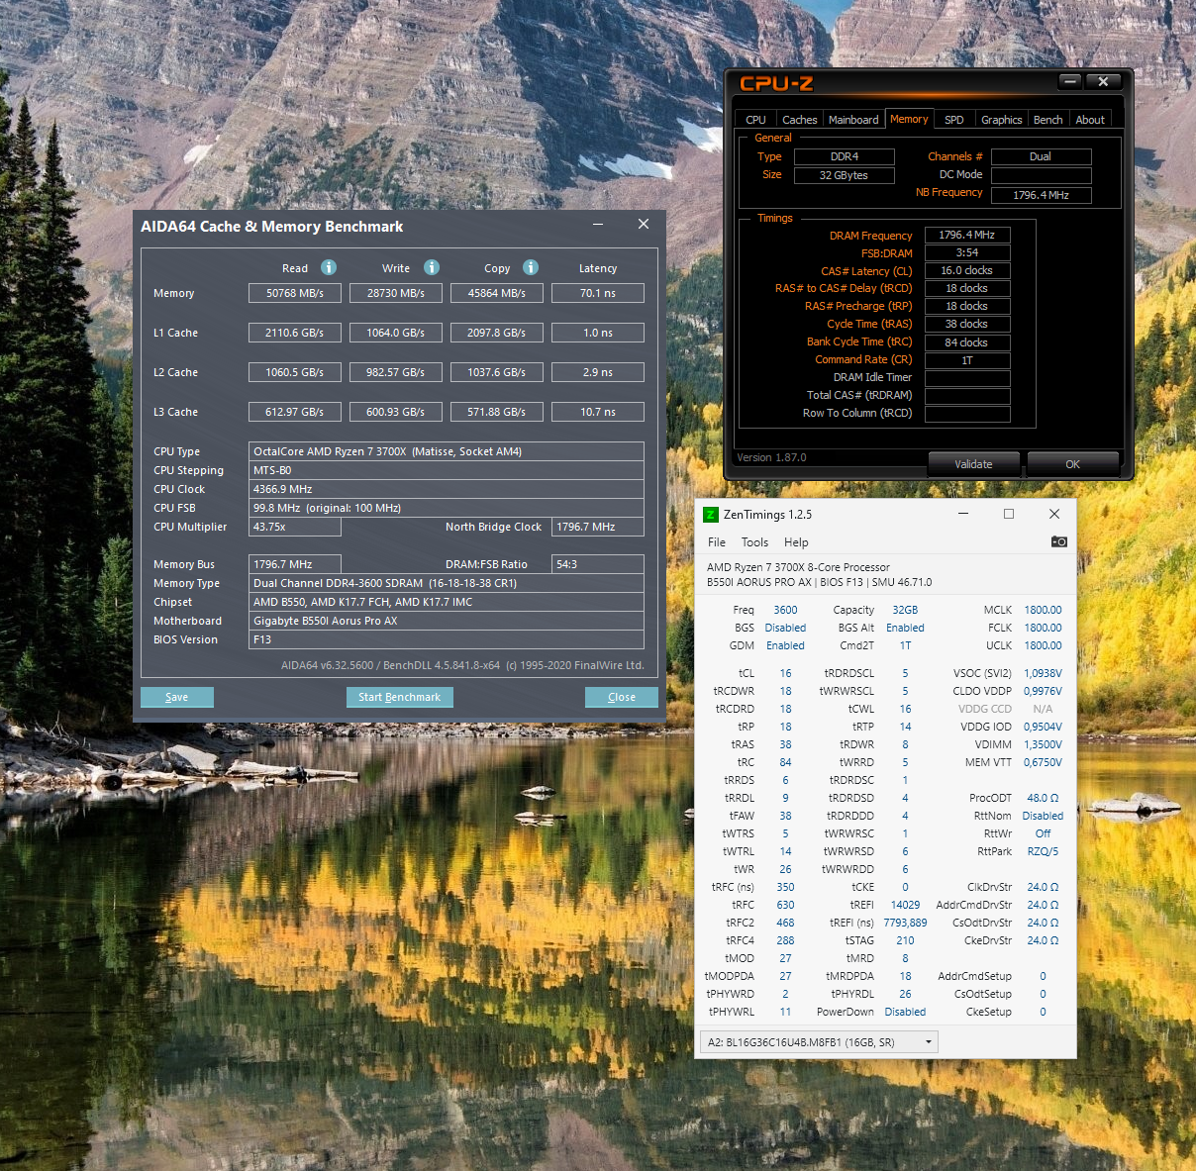
Task: Close the ZenTimings window
Action: 1054,514
